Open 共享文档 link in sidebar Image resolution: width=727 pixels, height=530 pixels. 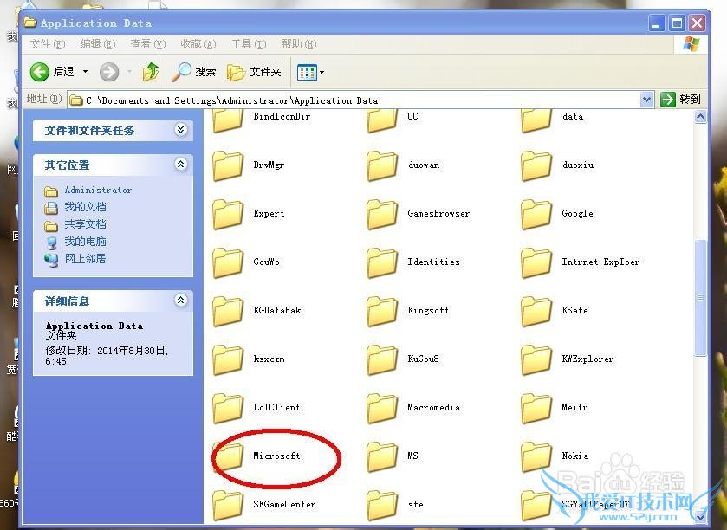(85, 224)
